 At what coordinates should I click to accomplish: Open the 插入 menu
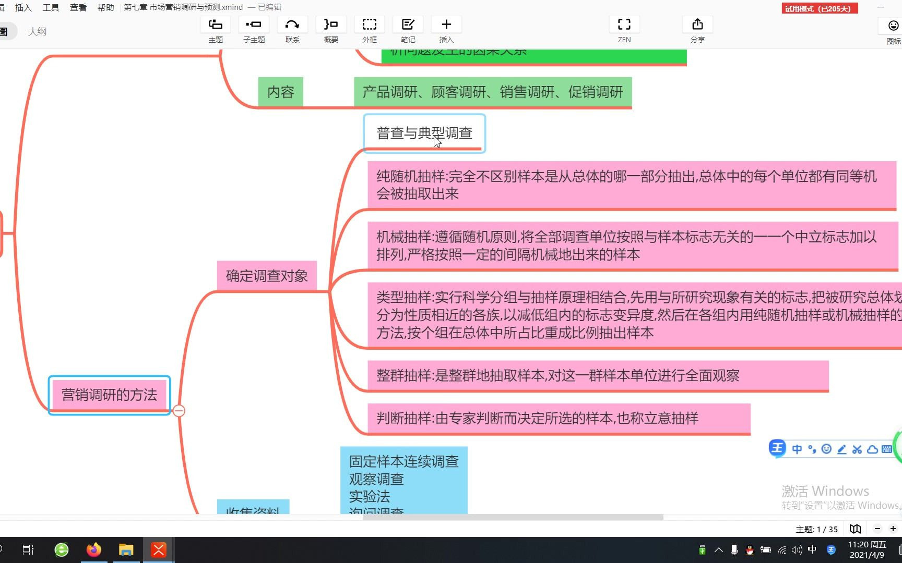[23, 7]
